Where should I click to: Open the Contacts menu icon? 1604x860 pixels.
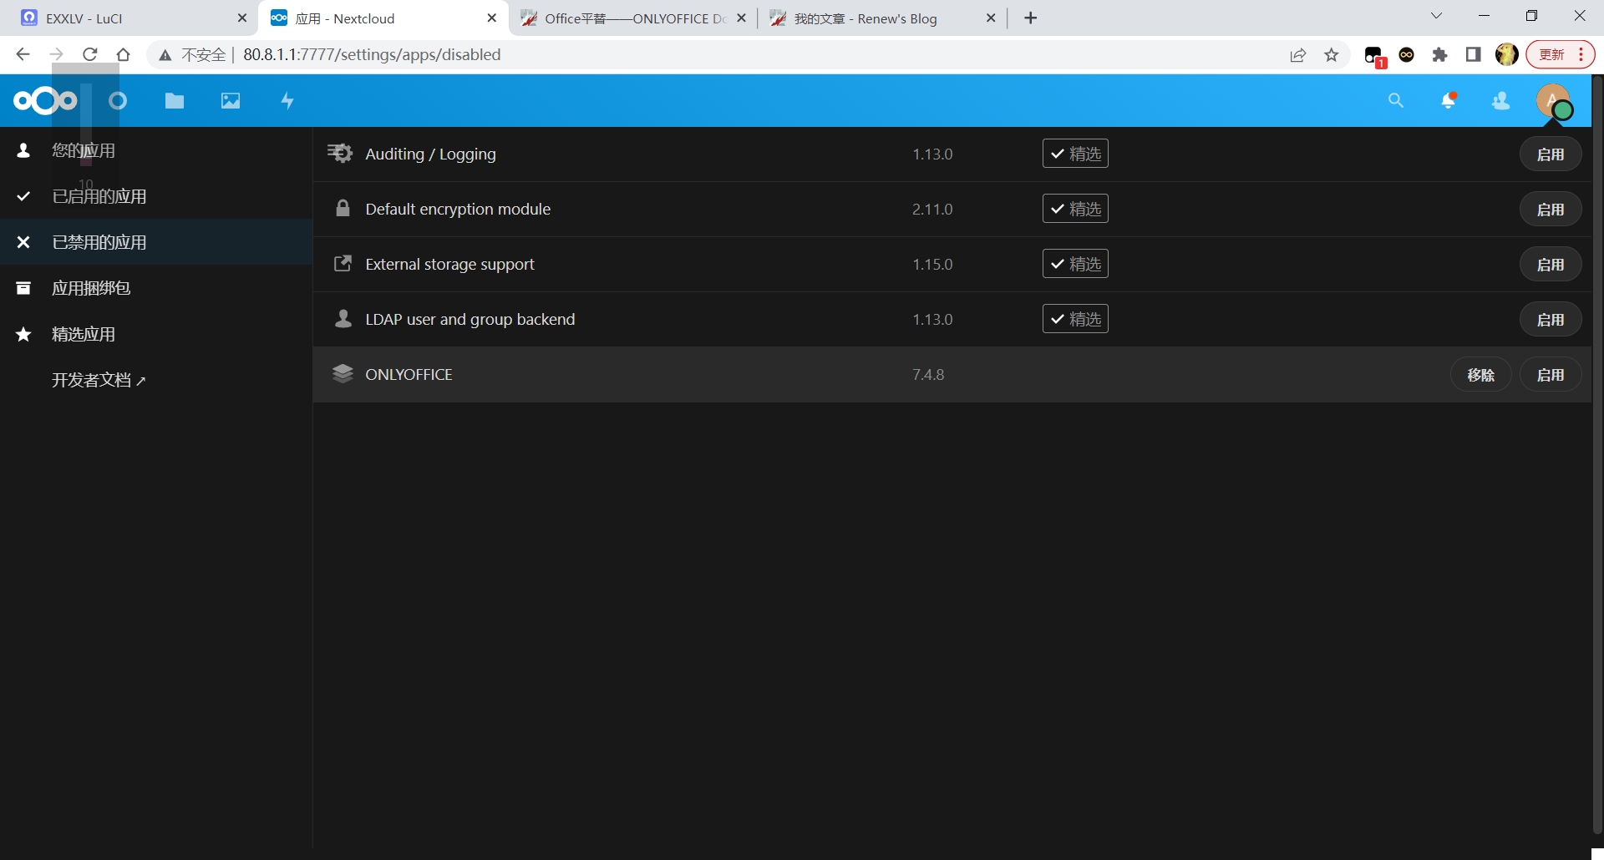click(x=1500, y=101)
